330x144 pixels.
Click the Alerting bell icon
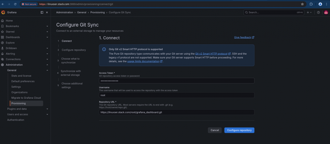click(3, 54)
